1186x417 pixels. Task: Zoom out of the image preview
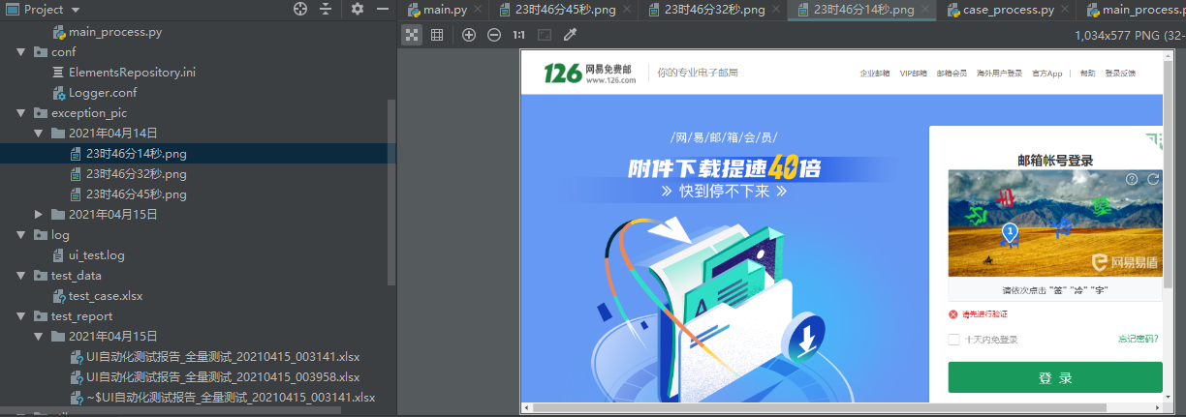point(494,35)
